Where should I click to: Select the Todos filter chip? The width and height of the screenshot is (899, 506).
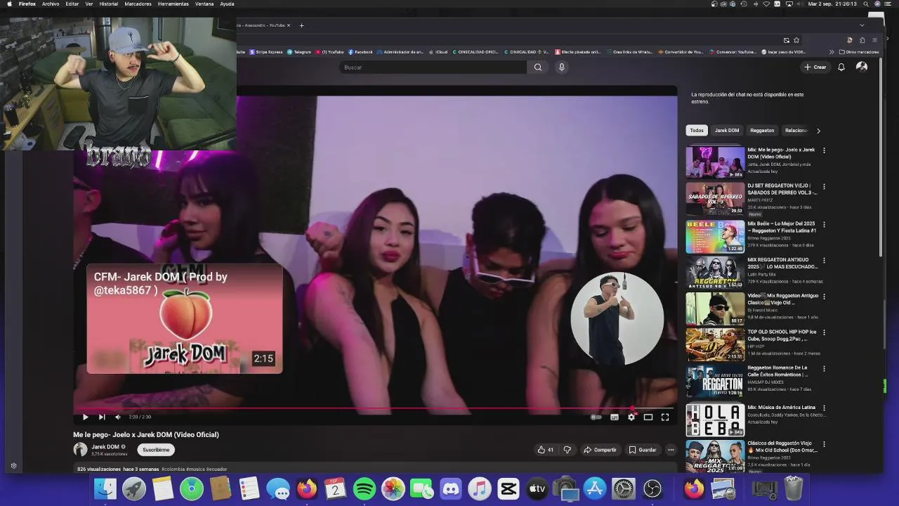[x=697, y=130]
